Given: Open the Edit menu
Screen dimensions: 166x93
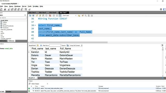Looking at the screenshot, I should click(x=2, y=6).
